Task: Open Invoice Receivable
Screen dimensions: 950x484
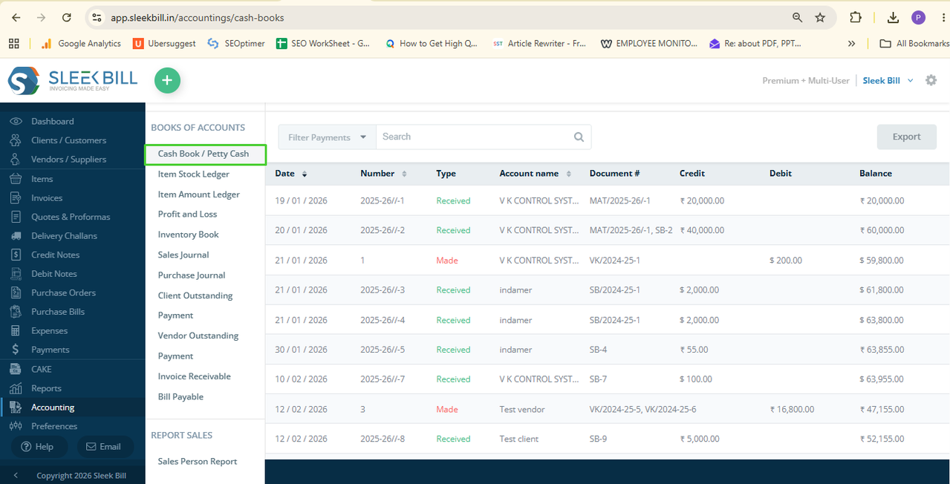Action: 194,376
